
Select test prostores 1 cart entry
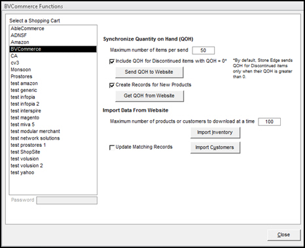(53, 145)
